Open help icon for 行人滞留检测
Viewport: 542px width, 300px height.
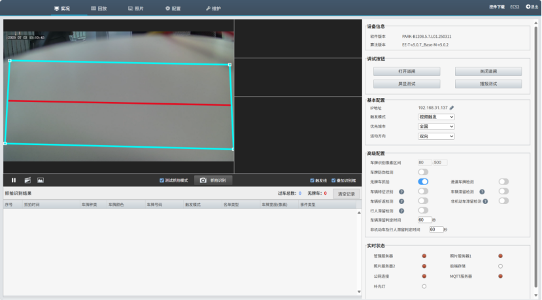click(x=401, y=211)
